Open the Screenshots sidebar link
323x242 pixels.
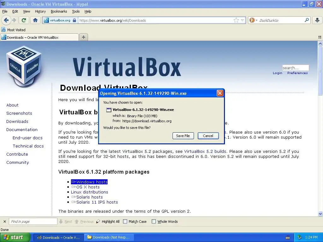click(19, 113)
